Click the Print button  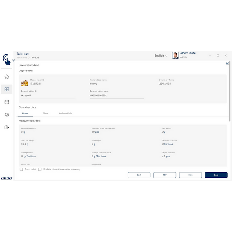(190, 175)
